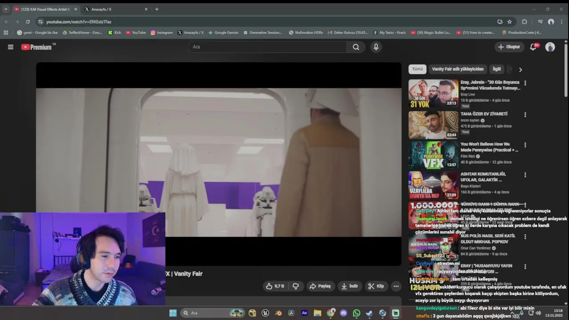This screenshot has height=320, width=569.
Task: Close the ILM Visual Effects Artist tab
Action: (x=76, y=9)
